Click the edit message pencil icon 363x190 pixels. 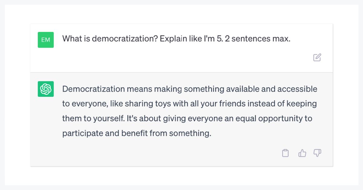(317, 57)
